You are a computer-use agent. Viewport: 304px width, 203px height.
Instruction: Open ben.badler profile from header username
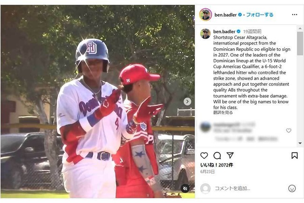tap(225, 15)
